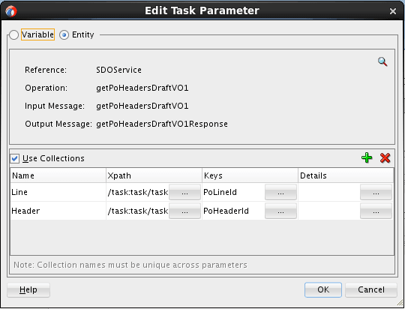Open Details browse button in Line row
This screenshot has width=405, height=309.
pyautogui.click(x=376, y=192)
